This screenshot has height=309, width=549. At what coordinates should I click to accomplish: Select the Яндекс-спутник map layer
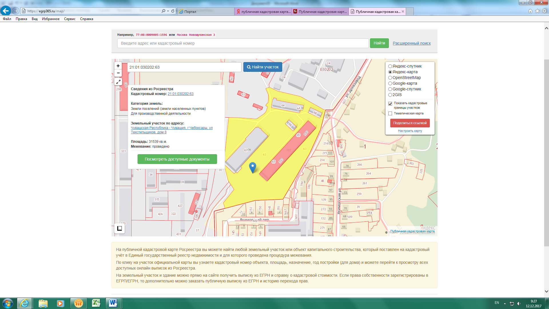[390, 66]
